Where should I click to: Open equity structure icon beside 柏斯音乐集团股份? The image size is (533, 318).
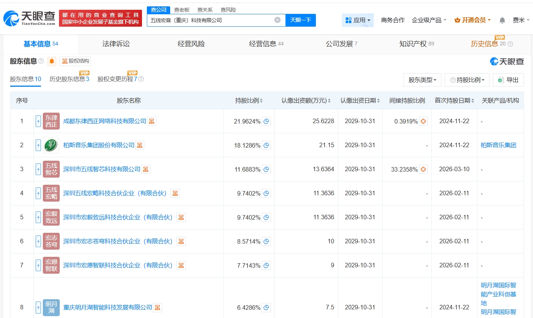click(140, 145)
